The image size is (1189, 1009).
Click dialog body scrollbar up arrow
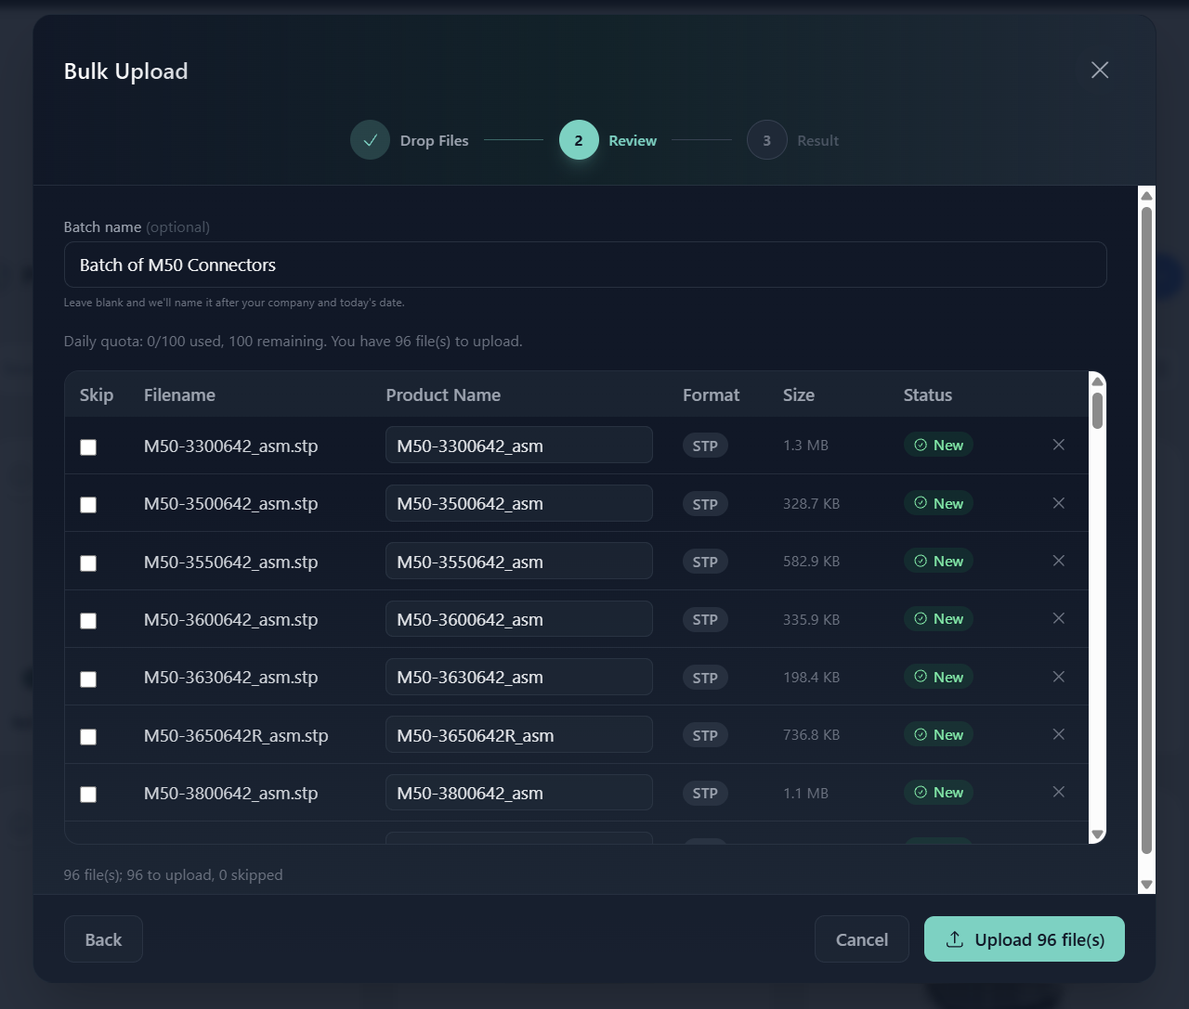(x=1146, y=195)
